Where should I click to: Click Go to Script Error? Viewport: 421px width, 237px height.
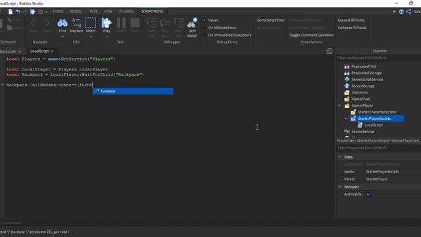(270, 20)
